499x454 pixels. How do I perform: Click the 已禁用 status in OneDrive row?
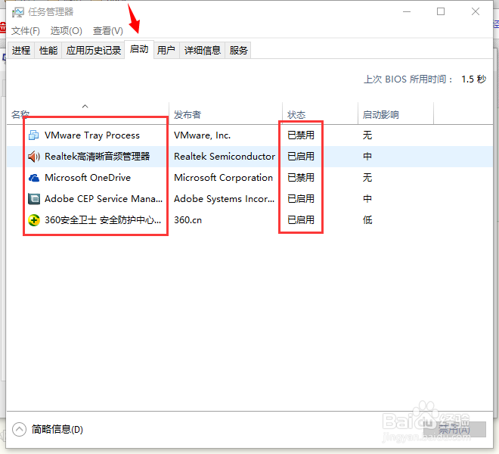pos(301,178)
